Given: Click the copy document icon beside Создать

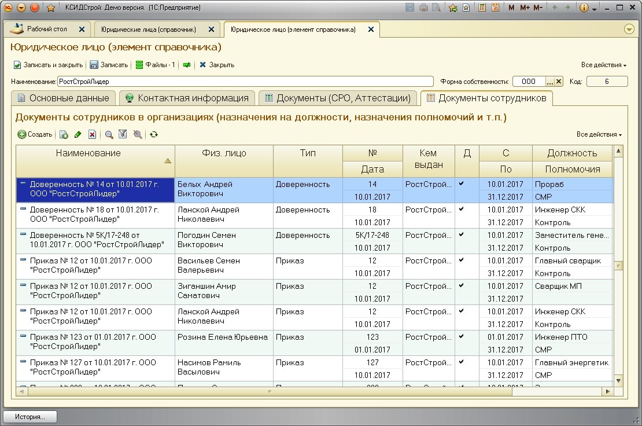Looking at the screenshot, I should point(64,134).
